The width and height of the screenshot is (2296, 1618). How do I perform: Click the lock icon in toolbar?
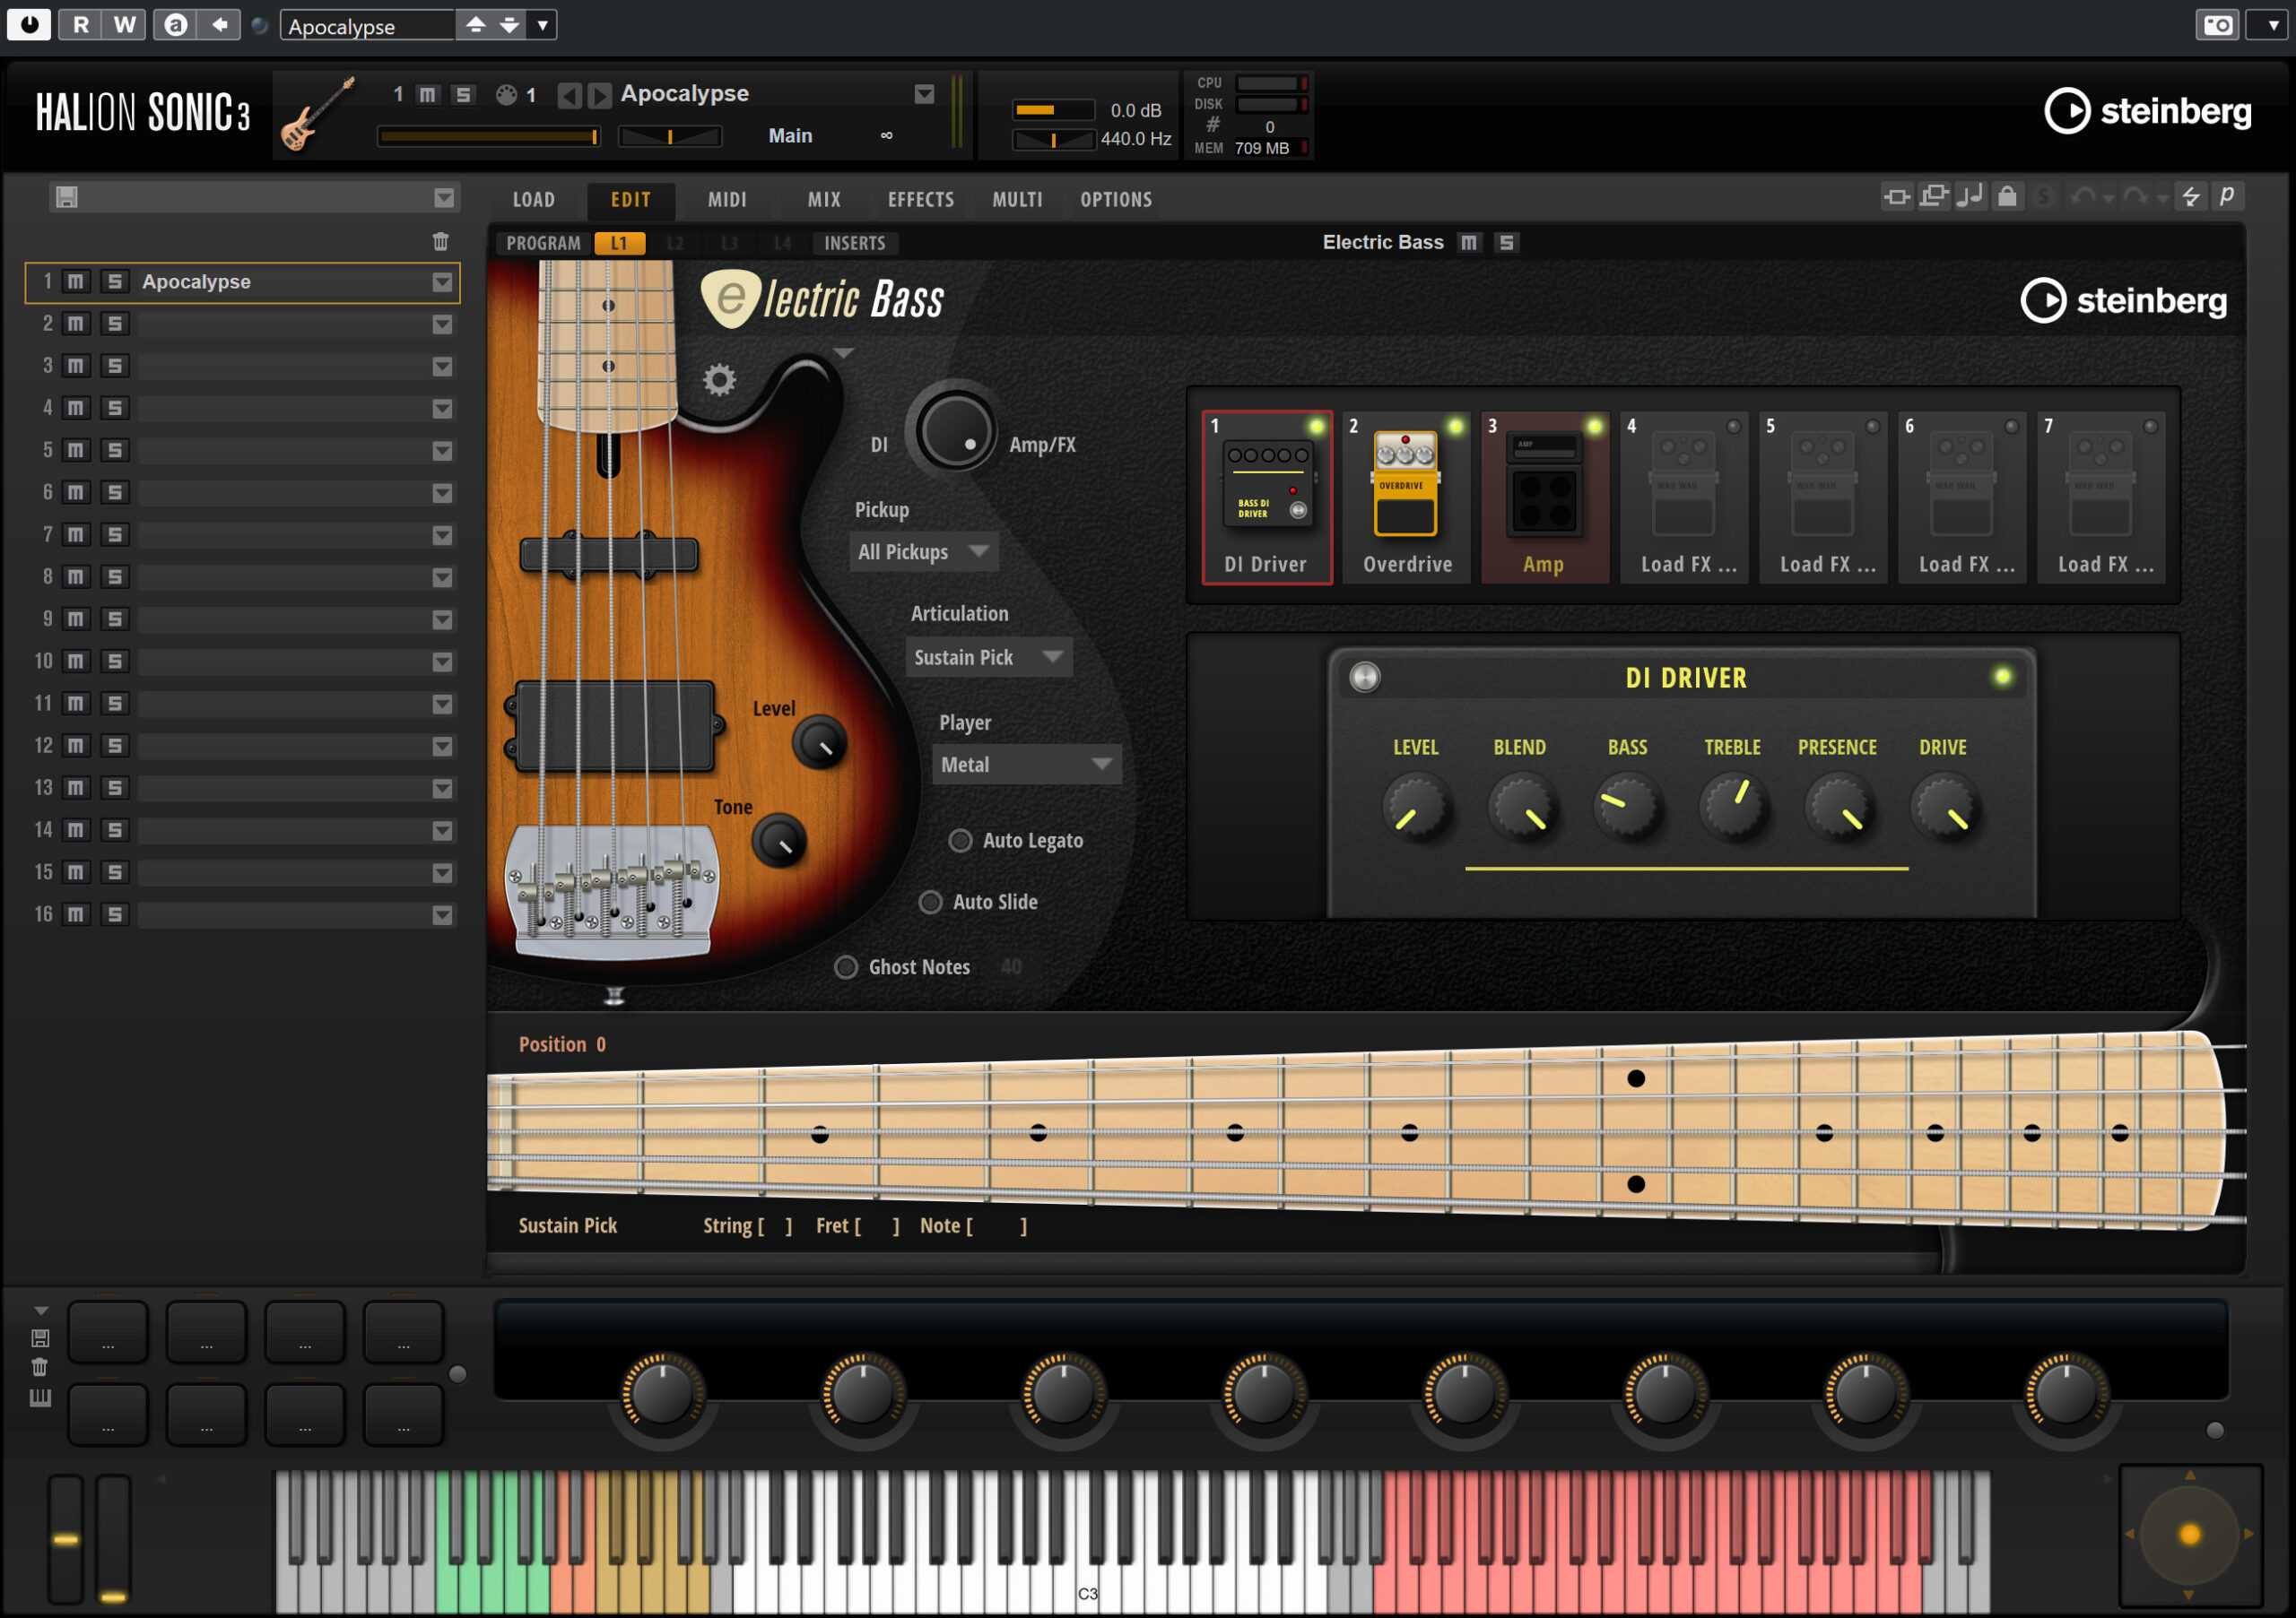coord(2006,196)
